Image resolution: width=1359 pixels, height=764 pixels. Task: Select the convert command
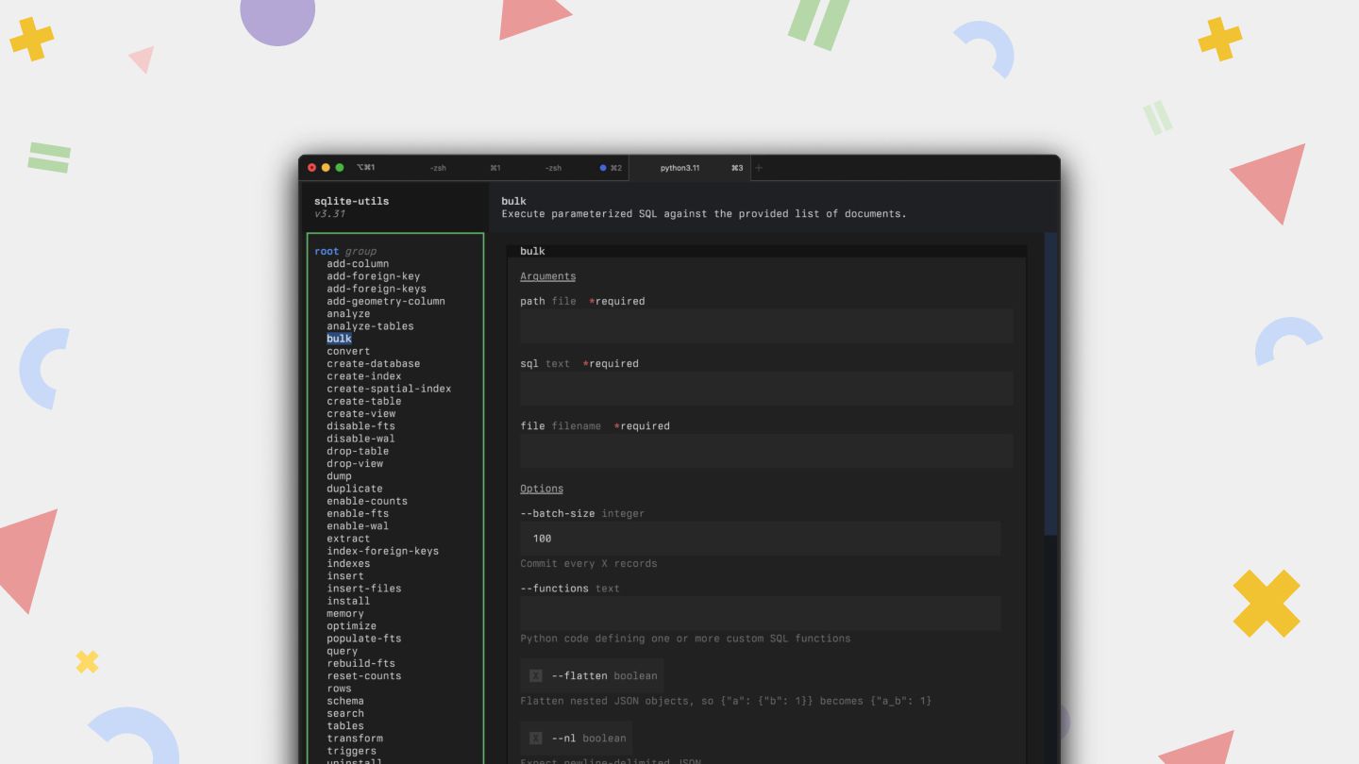click(x=348, y=351)
